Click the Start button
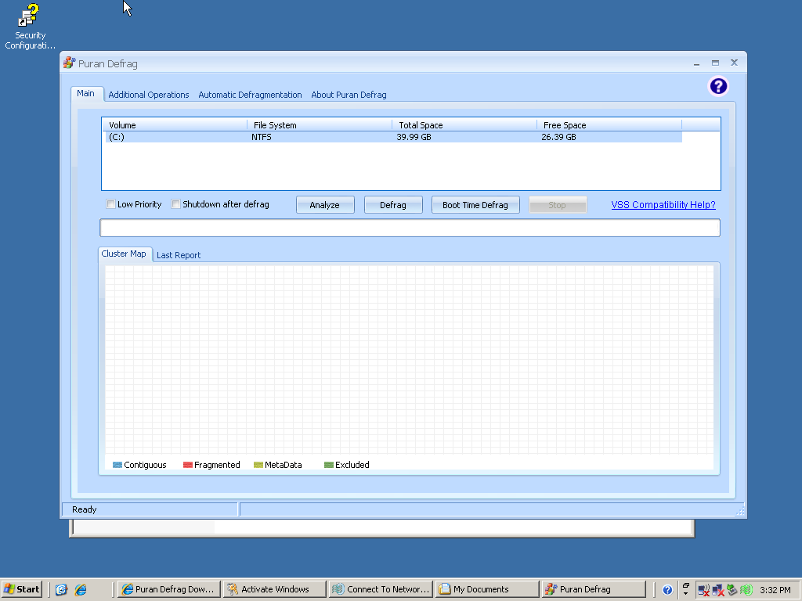Screen dimensions: 802x601 click(x=22, y=589)
